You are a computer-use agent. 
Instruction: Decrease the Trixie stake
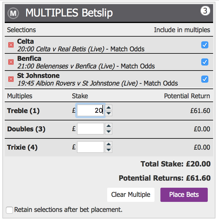coord(109,150)
